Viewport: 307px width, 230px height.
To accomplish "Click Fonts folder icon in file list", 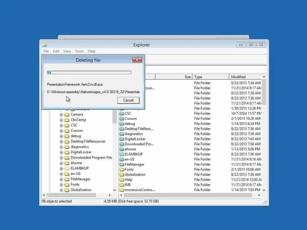I will [122, 170].
